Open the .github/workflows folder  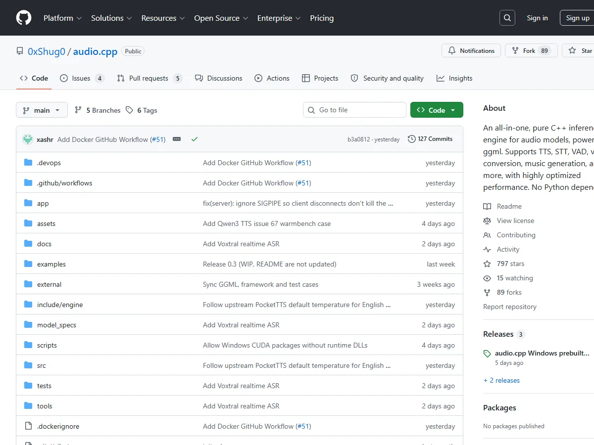point(65,183)
